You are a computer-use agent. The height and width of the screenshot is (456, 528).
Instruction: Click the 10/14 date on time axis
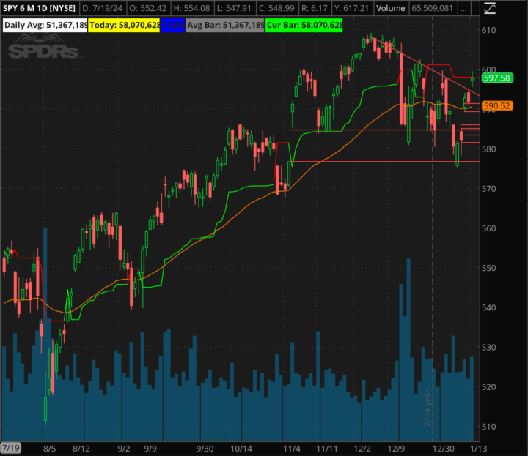[x=241, y=449]
